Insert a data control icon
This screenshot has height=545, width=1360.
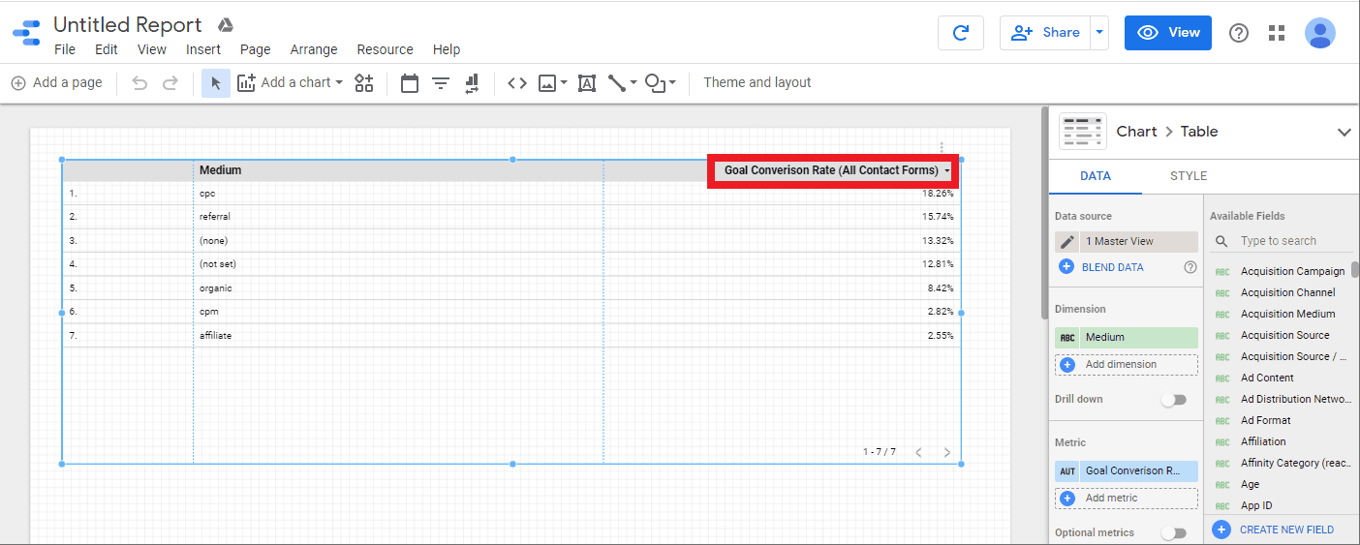(472, 83)
